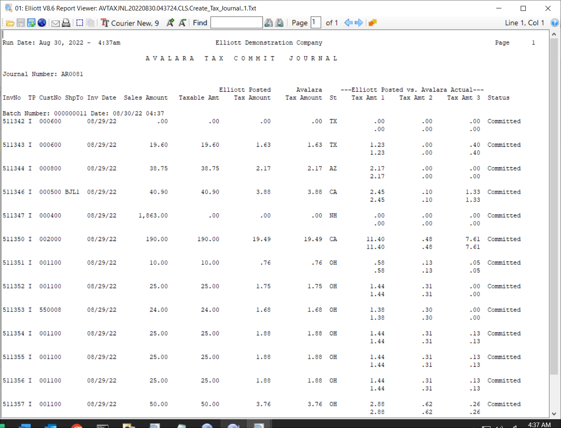Click the 'Status' column header
This screenshot has height=428, width=561.
498,98
